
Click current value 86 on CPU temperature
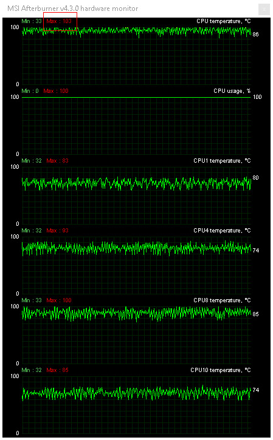[x=255, y=34]
